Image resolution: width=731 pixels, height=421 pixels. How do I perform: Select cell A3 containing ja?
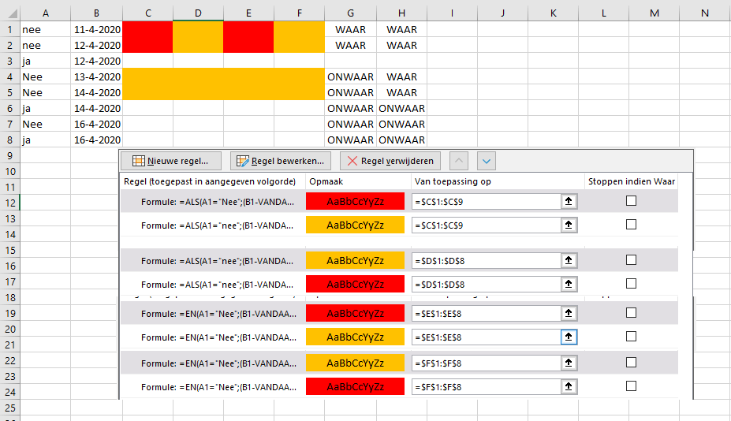click(x=45, y=61)
